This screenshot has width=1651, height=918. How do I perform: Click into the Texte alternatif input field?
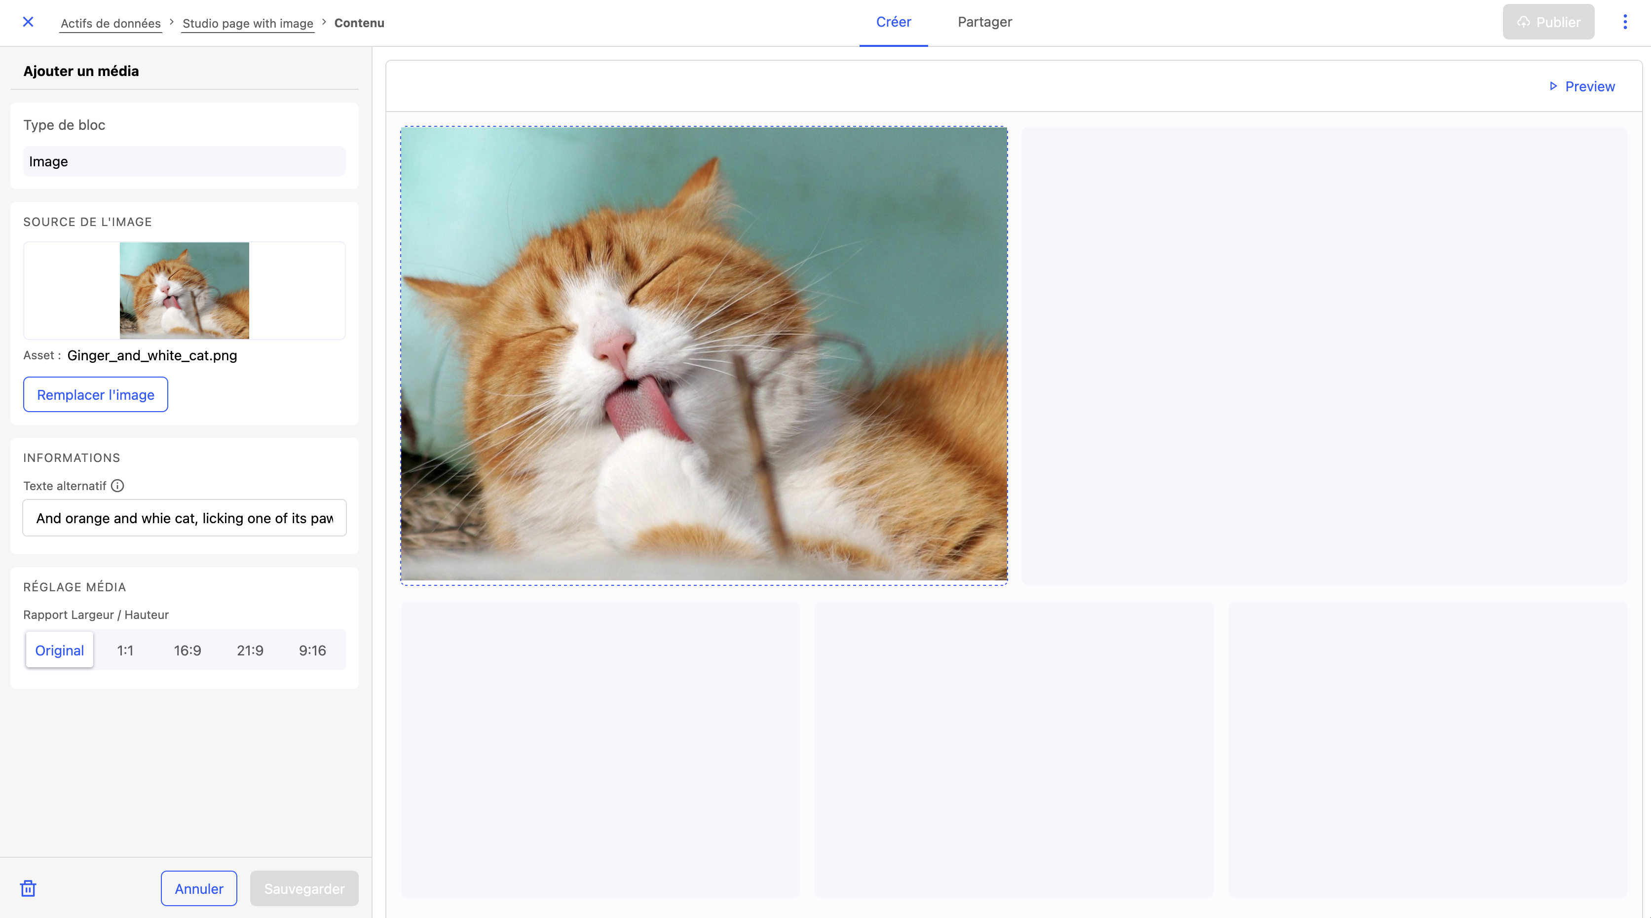pos(184,518)
